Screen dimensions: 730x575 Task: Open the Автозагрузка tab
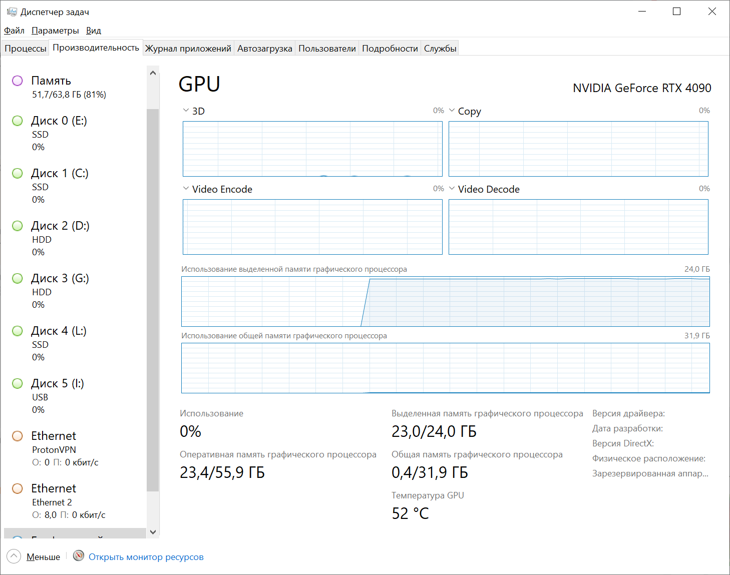pyautogui.click(x=264, y=49)
